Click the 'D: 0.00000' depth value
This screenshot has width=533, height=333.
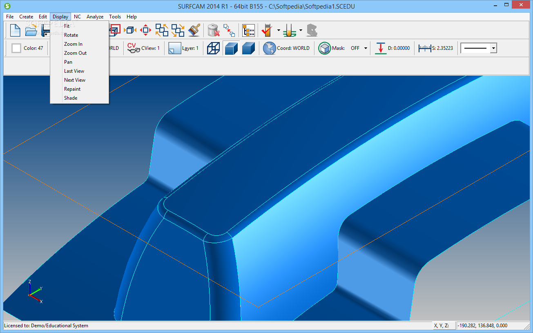pos(399,48)
